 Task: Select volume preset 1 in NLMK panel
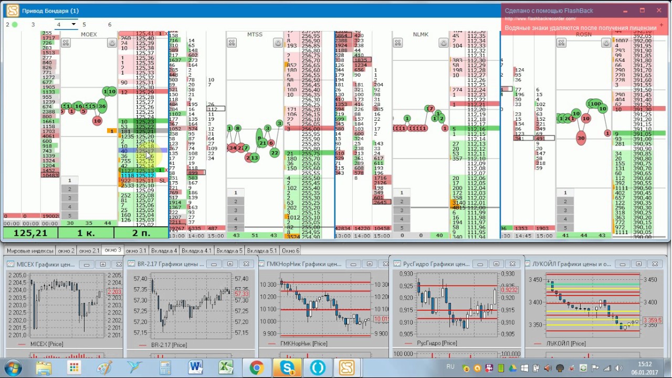[x=402, y=193]
